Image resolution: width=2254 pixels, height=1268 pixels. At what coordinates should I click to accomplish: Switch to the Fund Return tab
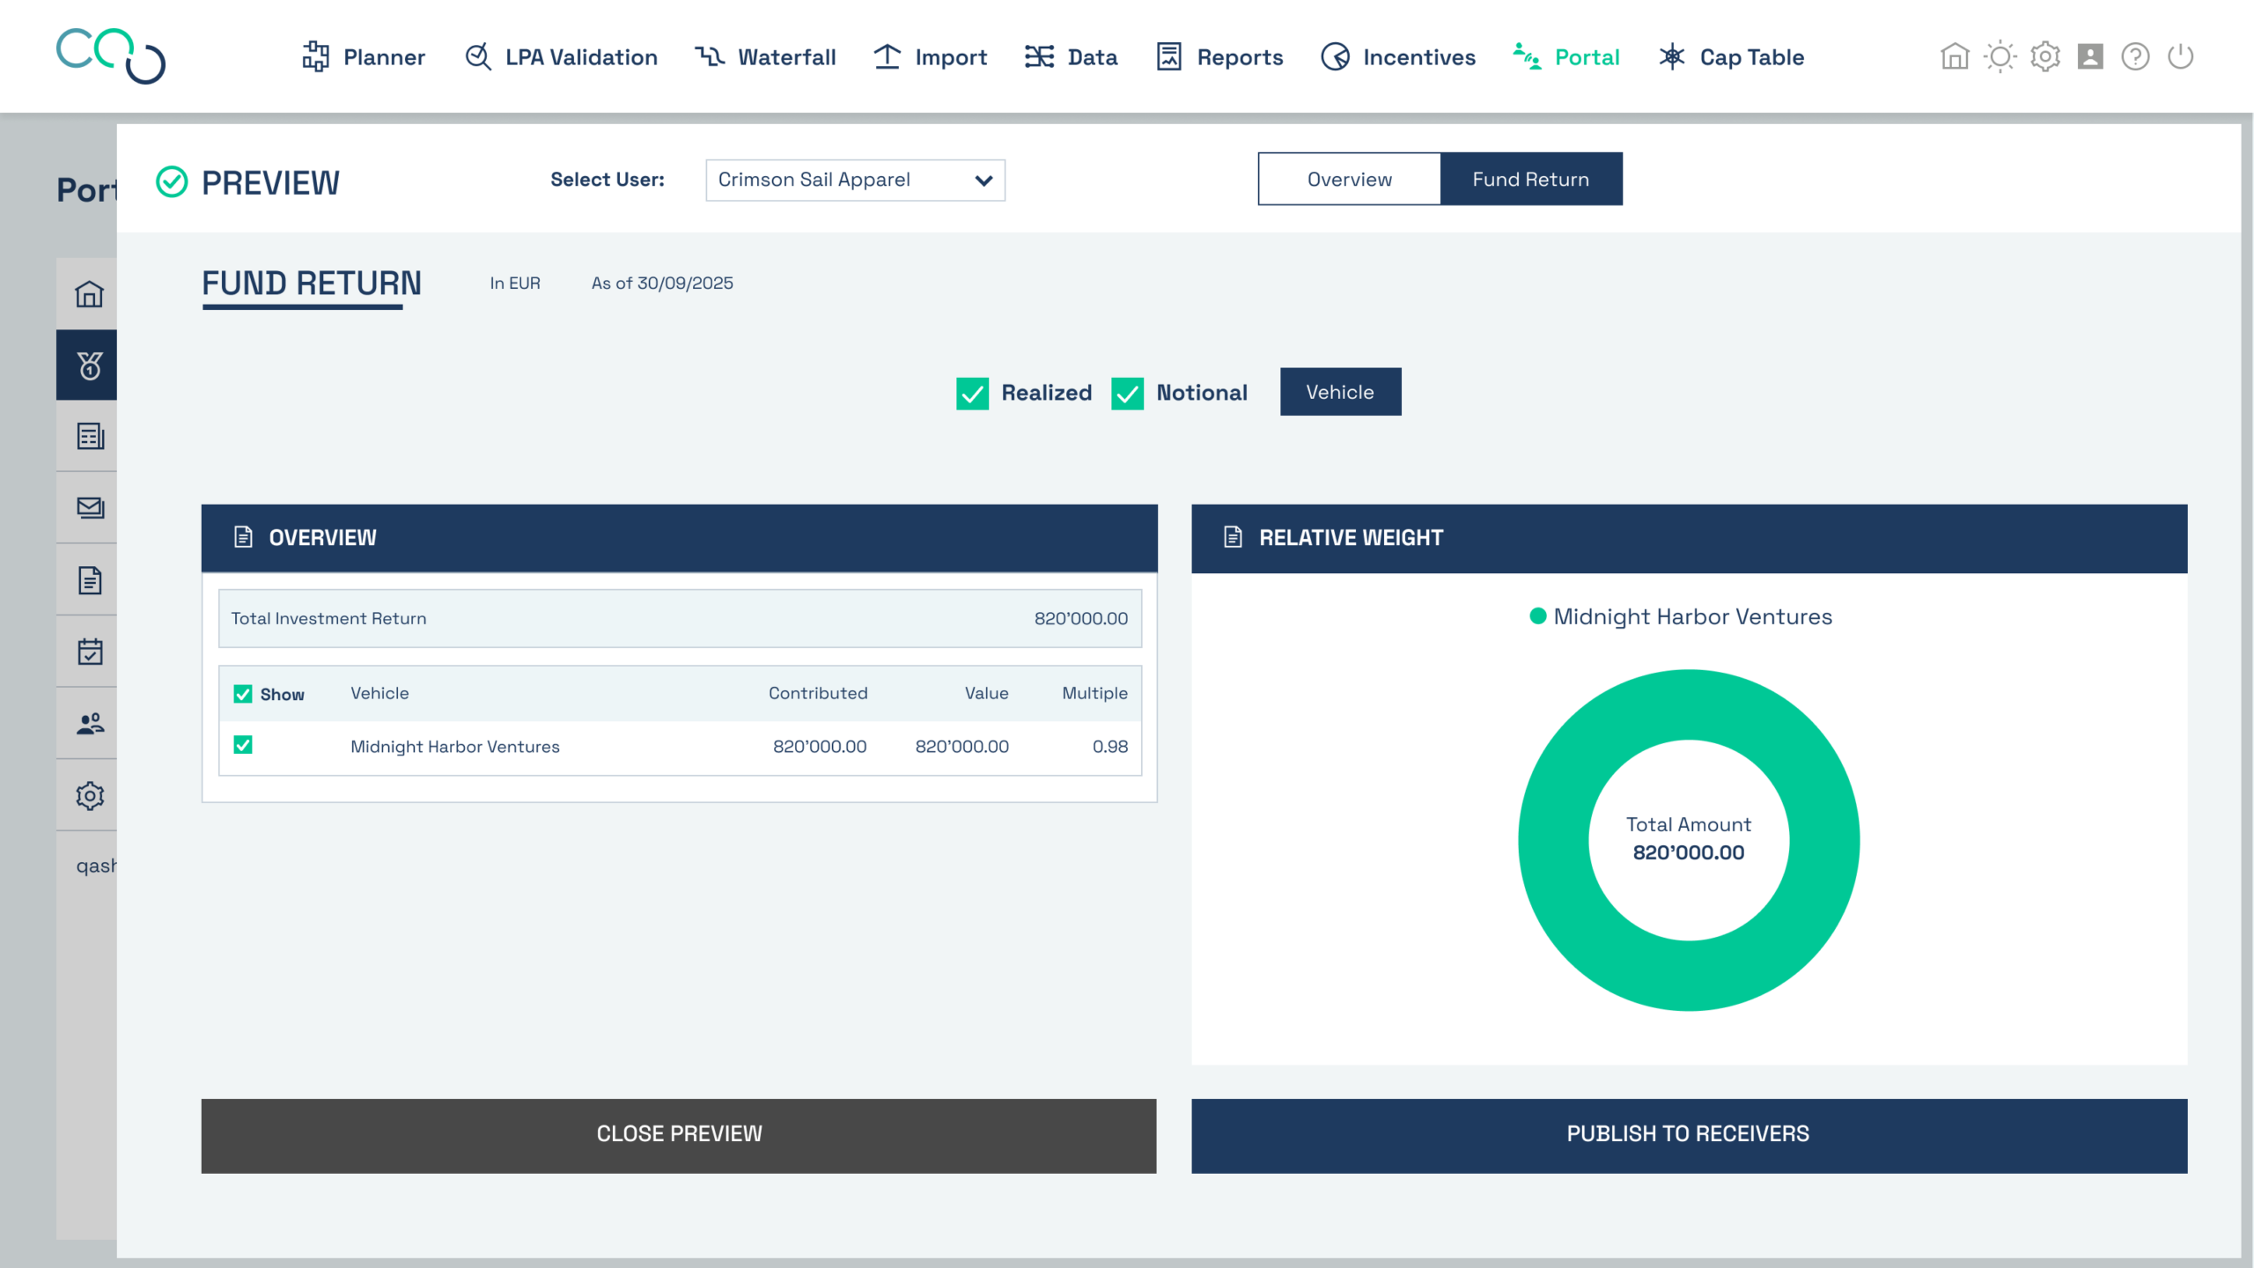(1531, 179)
